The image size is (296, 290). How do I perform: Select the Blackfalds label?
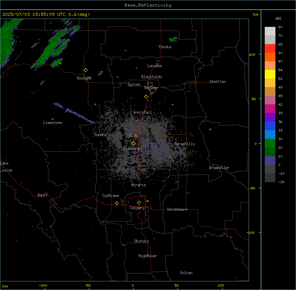[x=151, y=77]
